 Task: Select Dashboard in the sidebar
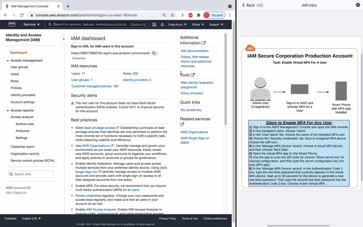19,53
